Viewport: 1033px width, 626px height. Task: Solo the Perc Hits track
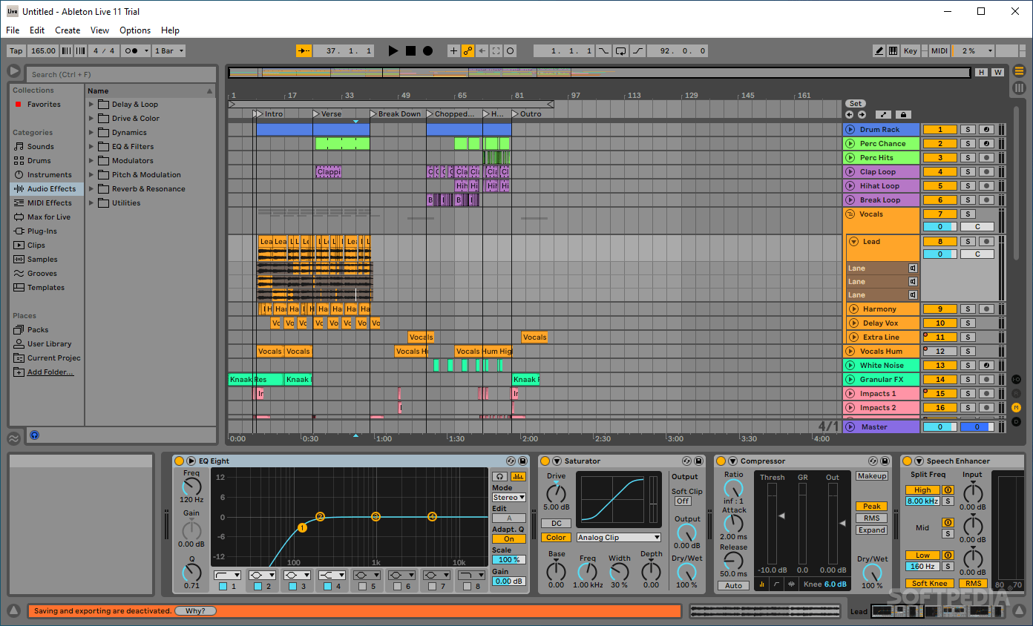(x=968, y=157)
